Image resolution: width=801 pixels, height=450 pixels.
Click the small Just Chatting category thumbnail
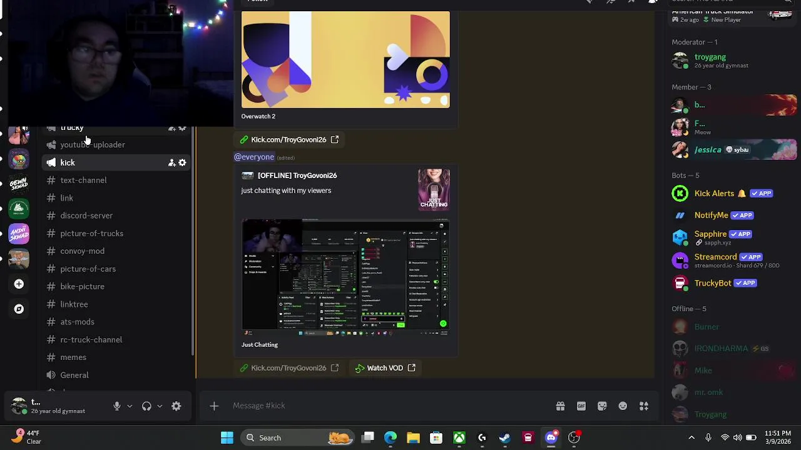pos(434,189)
